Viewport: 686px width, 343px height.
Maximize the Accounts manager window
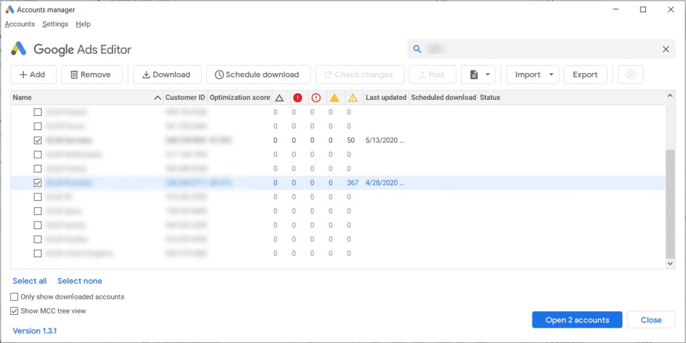click(643, 9)
